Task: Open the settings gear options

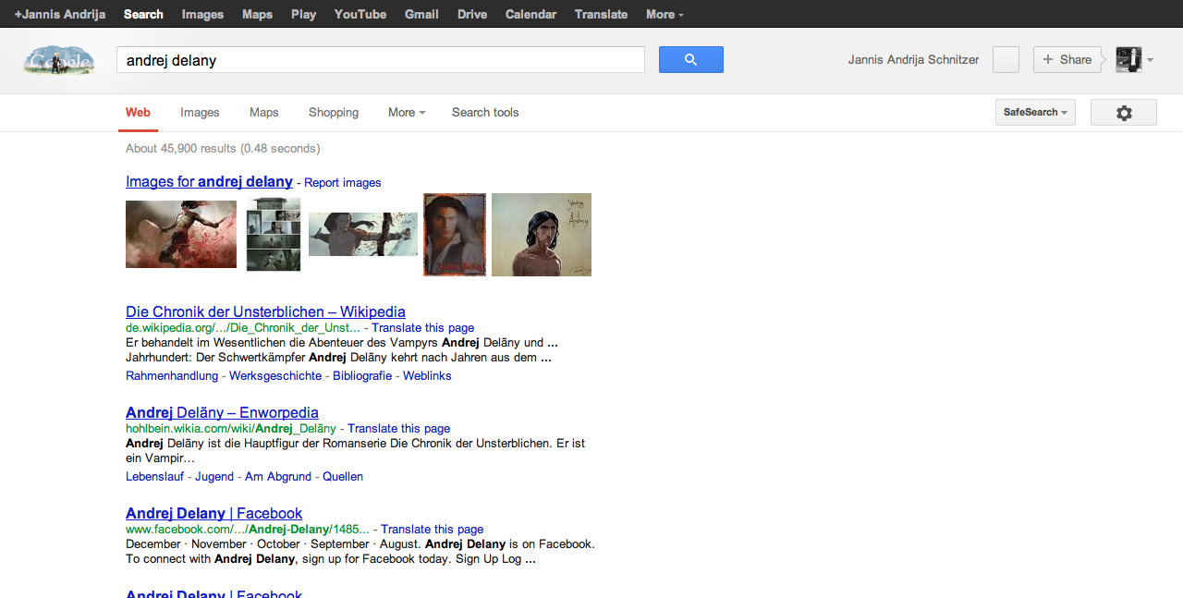Action: tap(1124, 113)
